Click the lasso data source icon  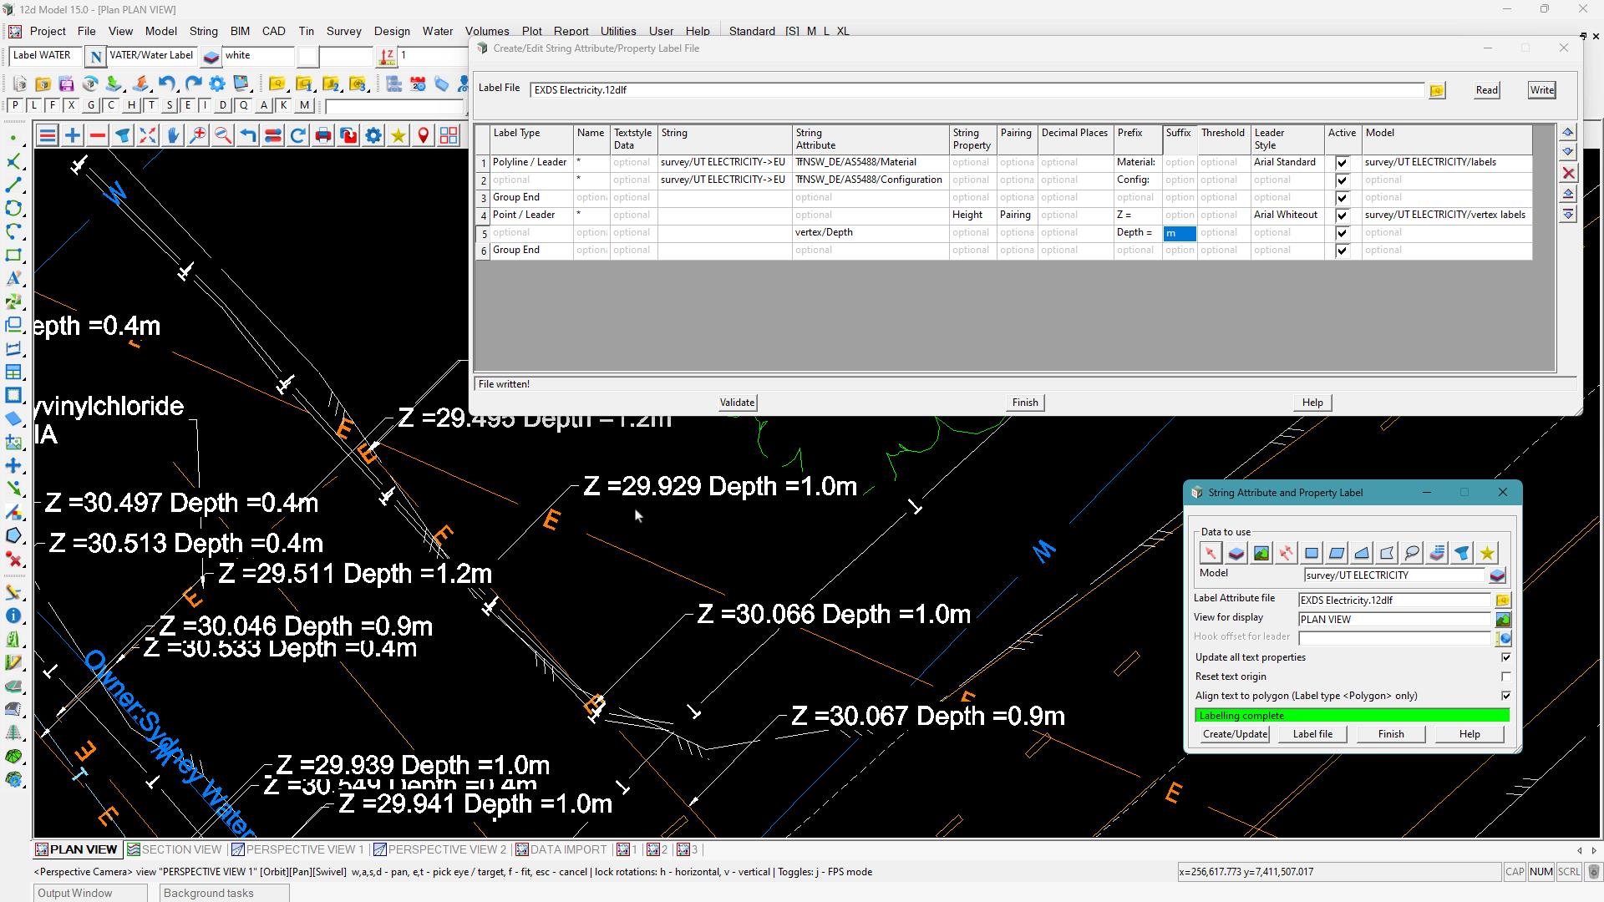[x=1412, y=553]
